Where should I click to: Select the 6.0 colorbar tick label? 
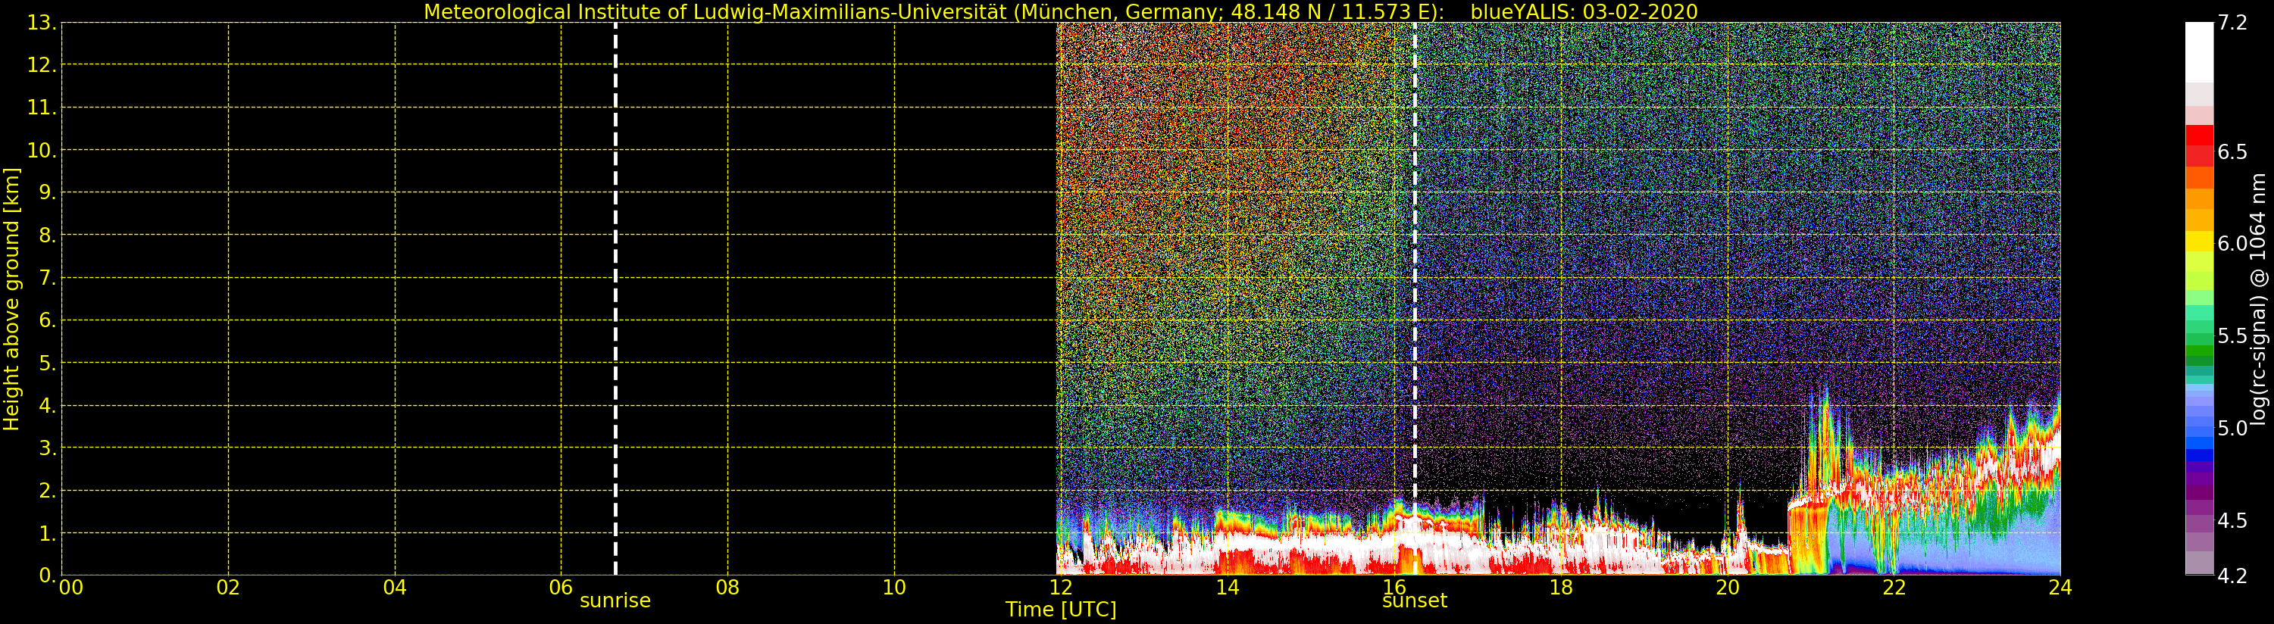point(2232,244)
